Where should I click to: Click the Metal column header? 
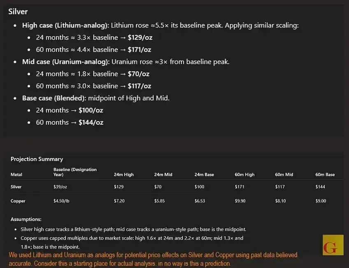[x=16, y=175]
